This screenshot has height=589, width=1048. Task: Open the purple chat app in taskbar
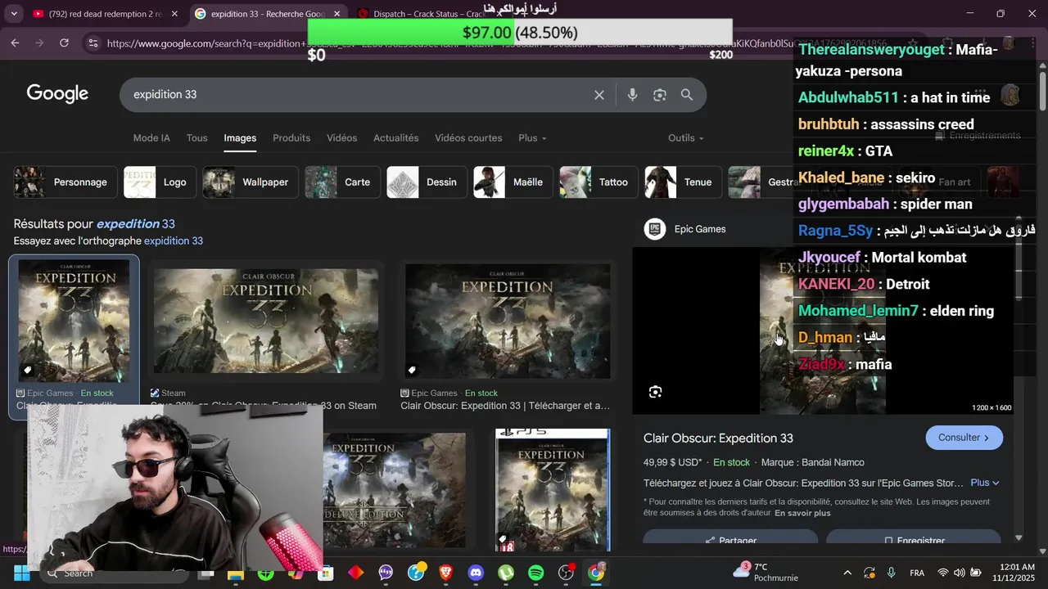pos(386,573)
